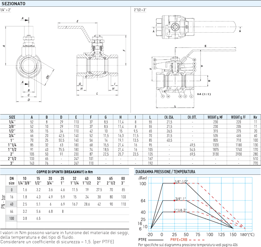Select the DIAGRAMMA PRESSIONE / TEMPERATURA header
261x247 pixels.
tap(165, 171)
